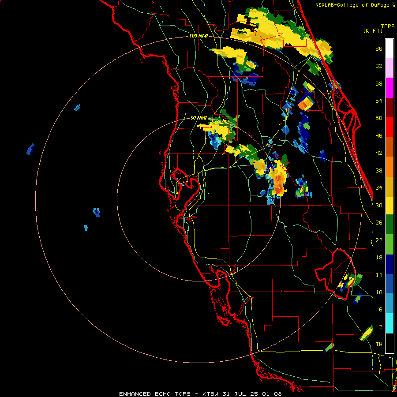Click the legend value 62
Screen dimensions: 397x397
(x=379, y=66)
